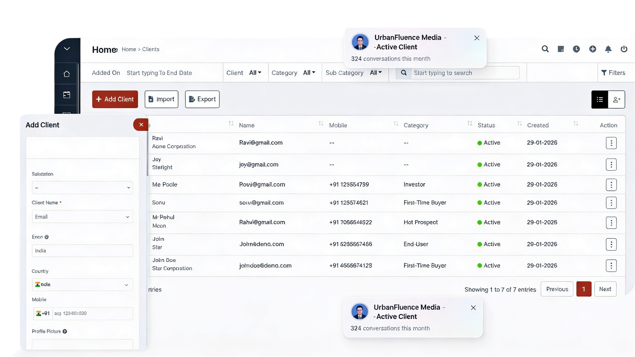Click the plus circle icon in header
Image resolution: width=635 pixels, height=357 pixels.
pos(593,49)
